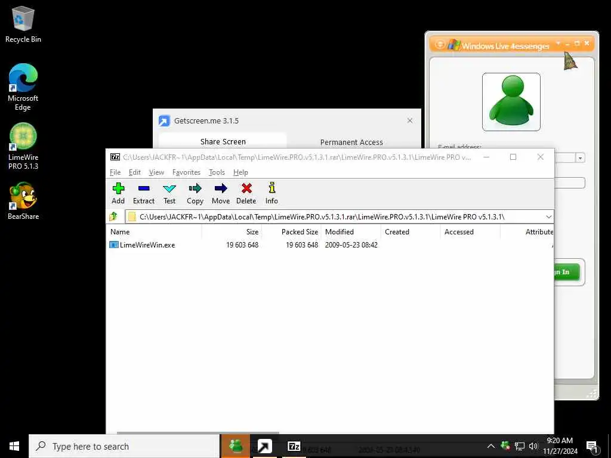Open LimeWire PRO 5.1.3 desktop shortcut
The image size is (611, 458).
23,146
